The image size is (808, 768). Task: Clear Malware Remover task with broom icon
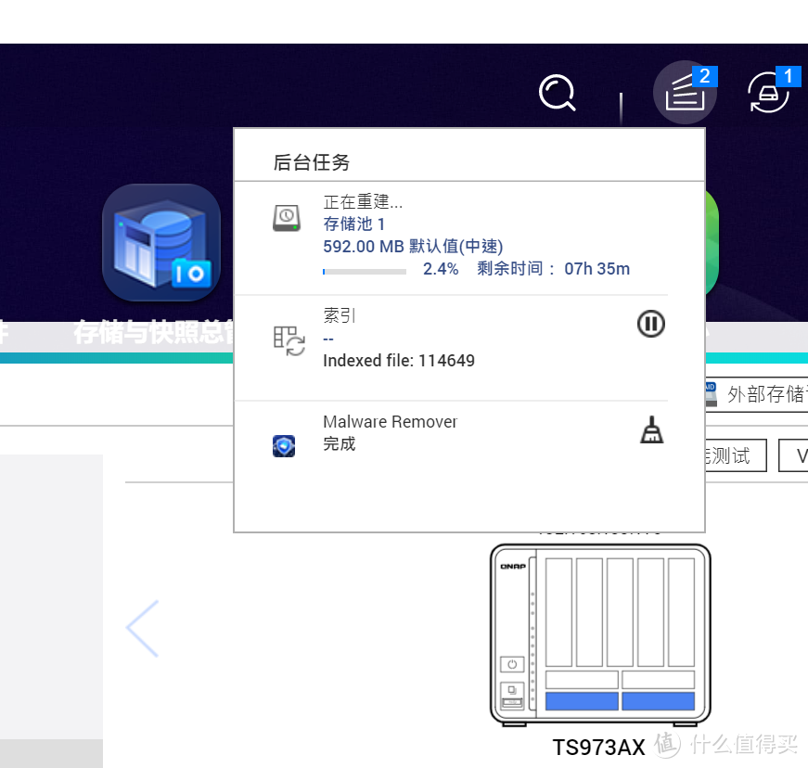pos(651,429)
